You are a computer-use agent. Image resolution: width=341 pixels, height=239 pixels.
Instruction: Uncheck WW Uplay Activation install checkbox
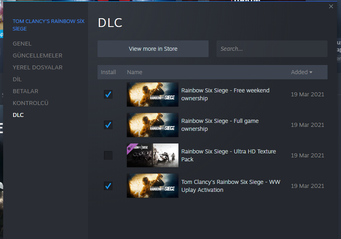(x=108, y=186)
